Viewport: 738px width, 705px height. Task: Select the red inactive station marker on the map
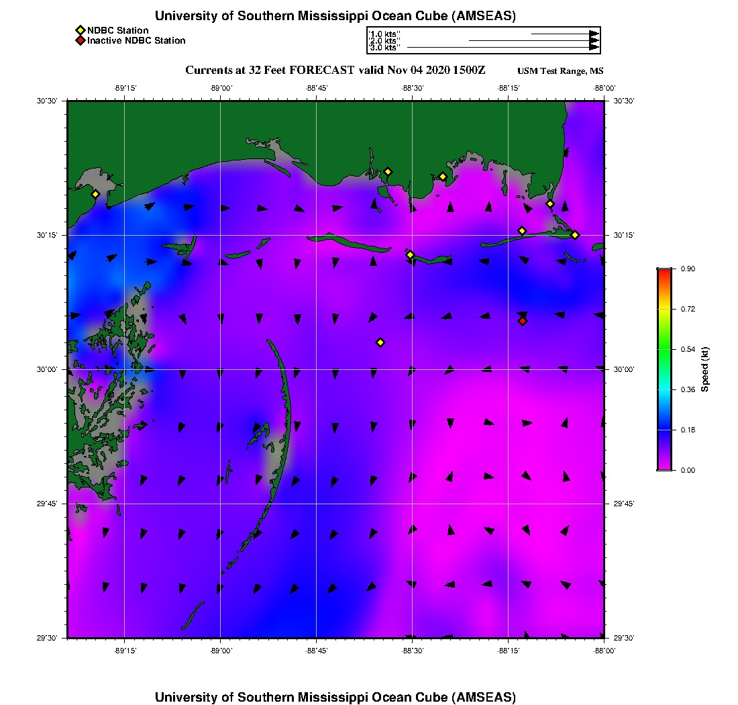tap(523, 321)
